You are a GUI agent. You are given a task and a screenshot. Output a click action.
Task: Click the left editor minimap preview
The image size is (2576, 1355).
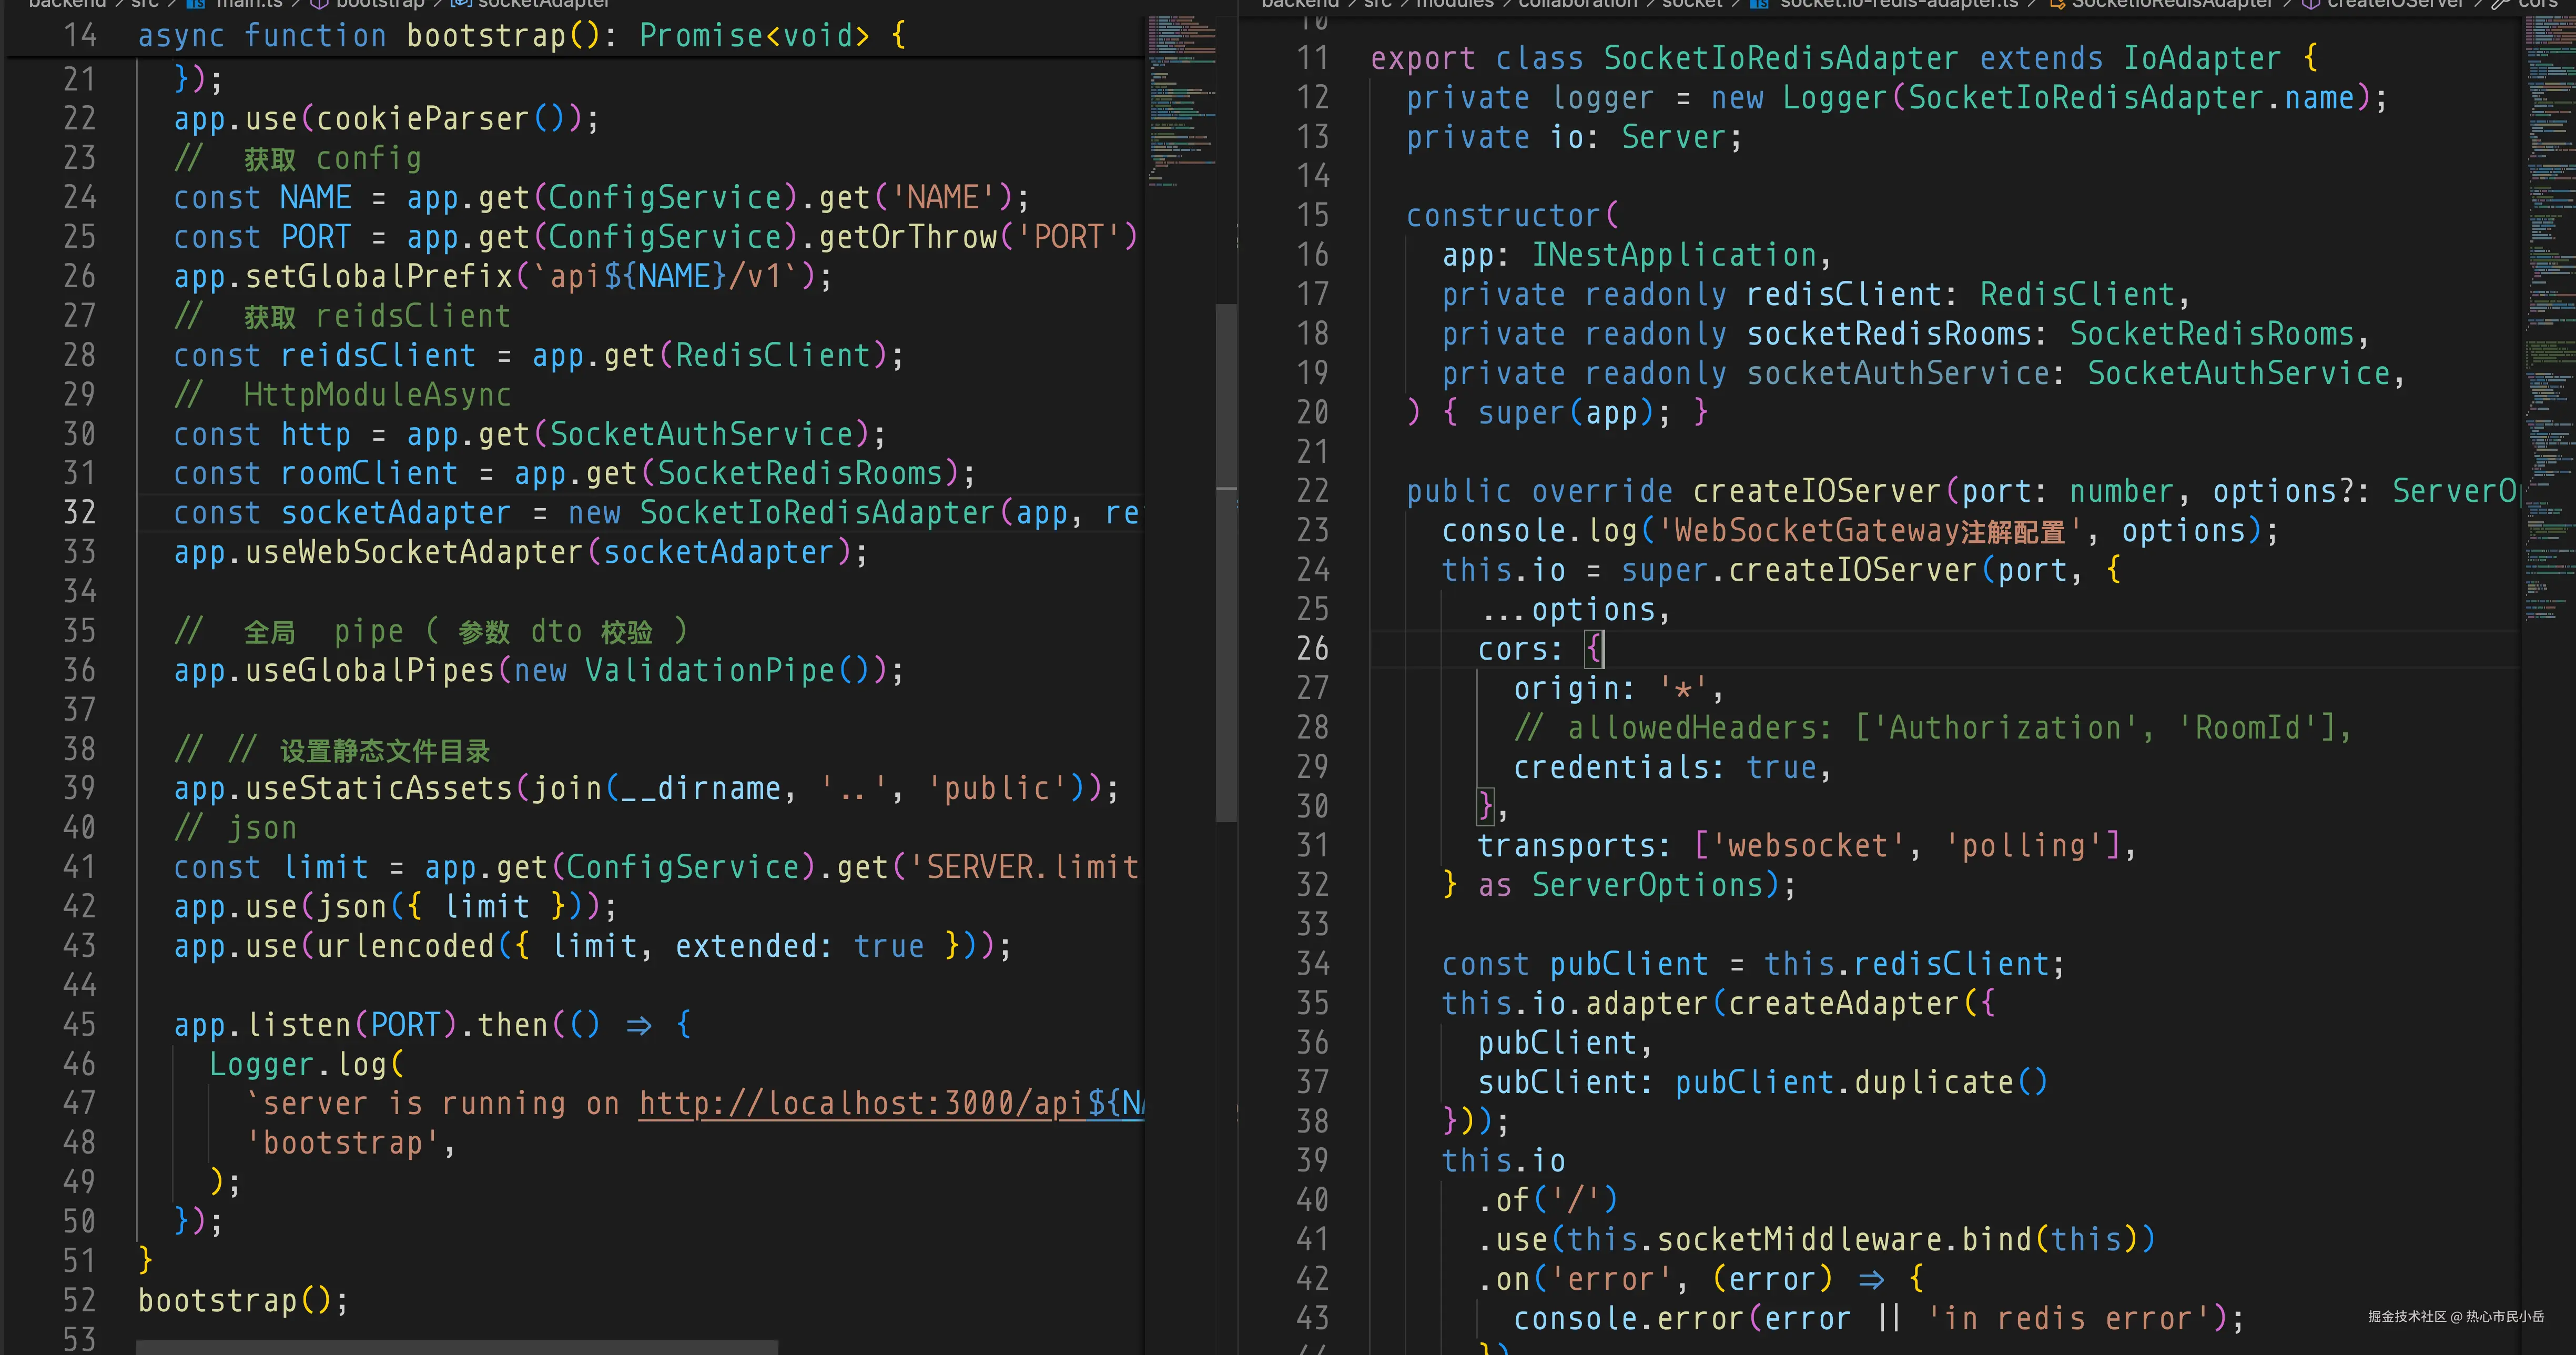1182,100
